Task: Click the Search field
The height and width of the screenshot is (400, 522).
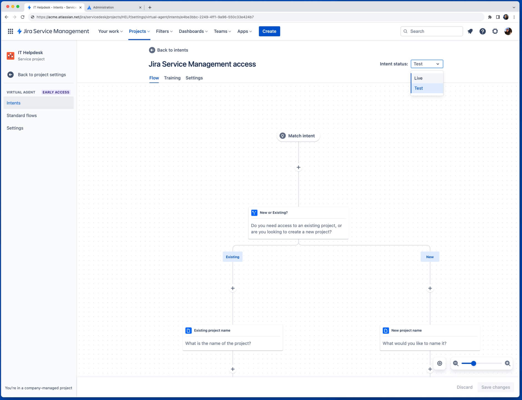Action: coord(431,31)
